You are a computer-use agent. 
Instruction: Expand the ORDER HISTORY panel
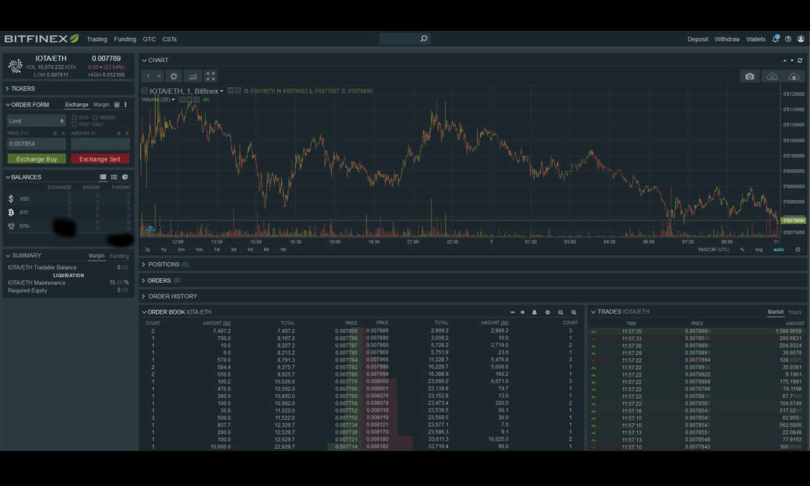click(x=169, y=296)
